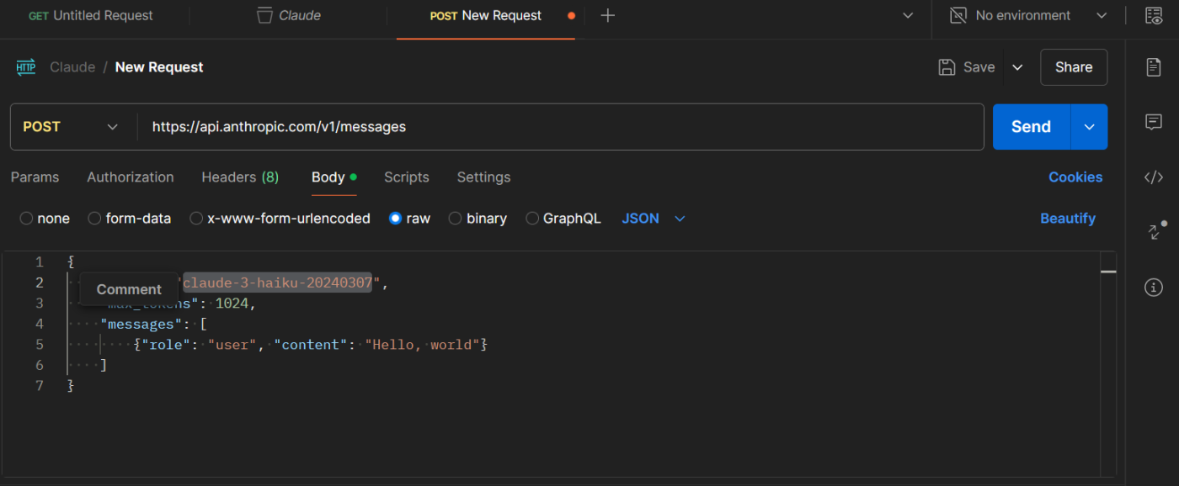Open the tab list overflow chevron
1179x486 pixels.
908,15
